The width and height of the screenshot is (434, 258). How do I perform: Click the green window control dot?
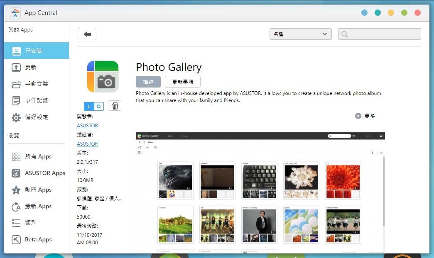[404, 13]
